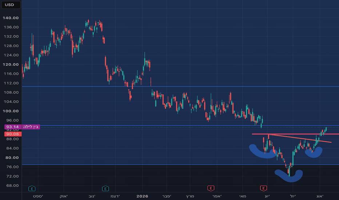Click the 112.00 price axis label
The image size is (339, 200).
11,83
